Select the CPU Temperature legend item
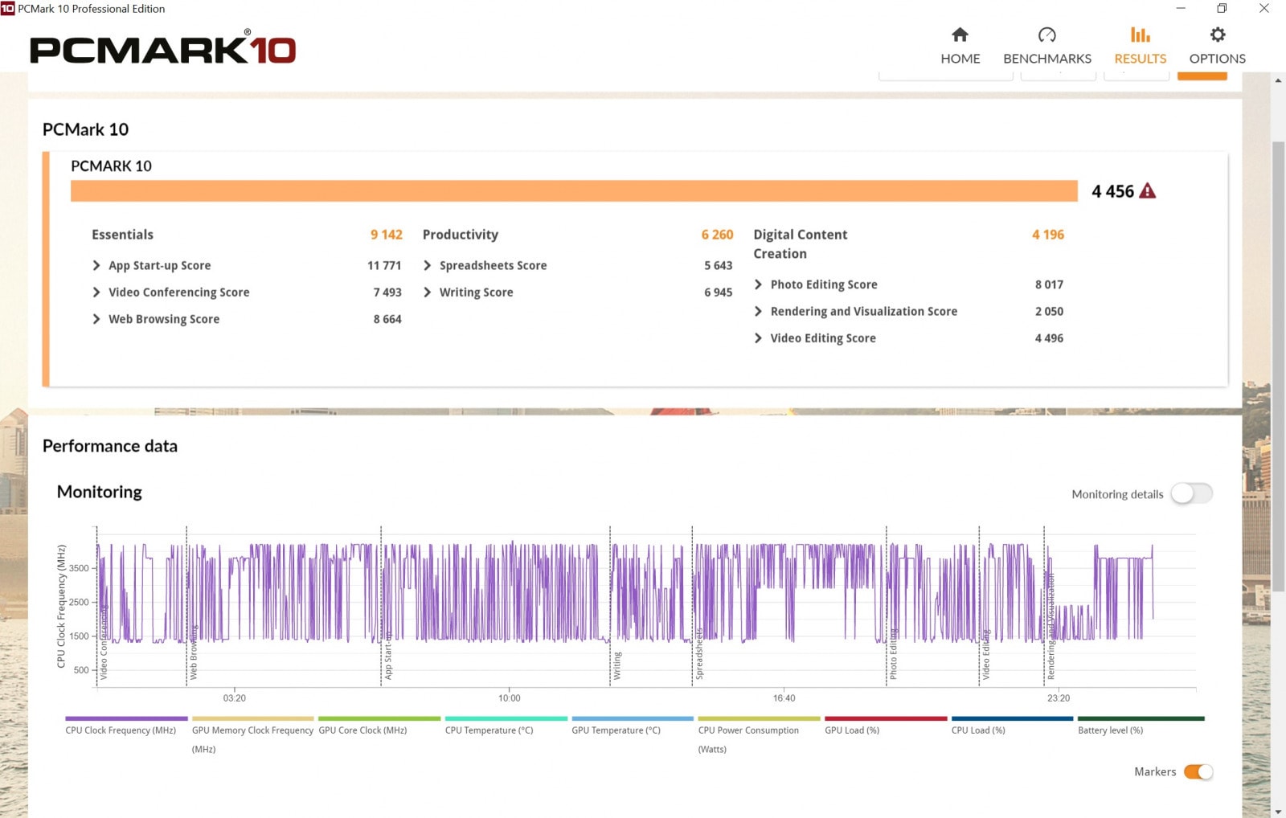This screenshot has height=818, width=1286. [x=489, y=730]
